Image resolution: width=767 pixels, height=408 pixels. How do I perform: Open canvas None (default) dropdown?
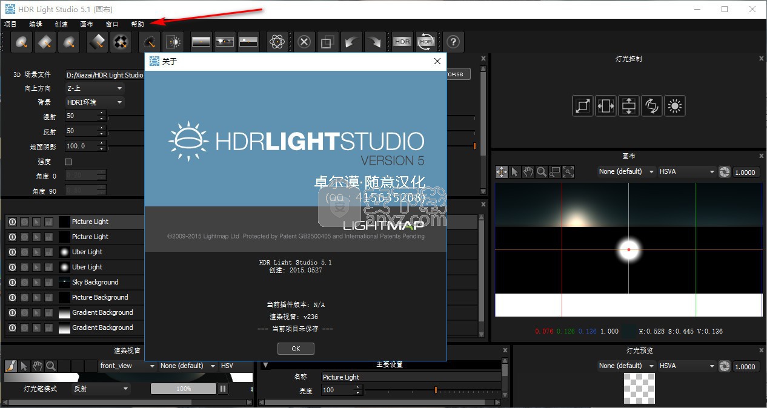click(626, 172)
